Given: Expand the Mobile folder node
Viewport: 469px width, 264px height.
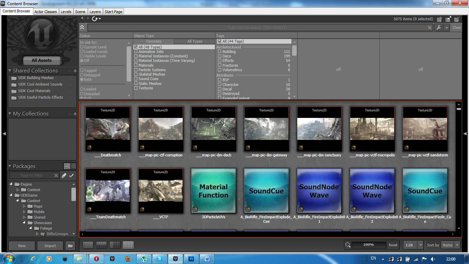Looking at the screenshot, I should (24, 212).
